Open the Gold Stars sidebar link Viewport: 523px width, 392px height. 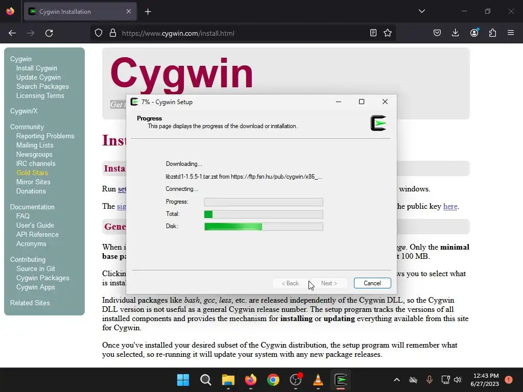[x=32, y=173]
